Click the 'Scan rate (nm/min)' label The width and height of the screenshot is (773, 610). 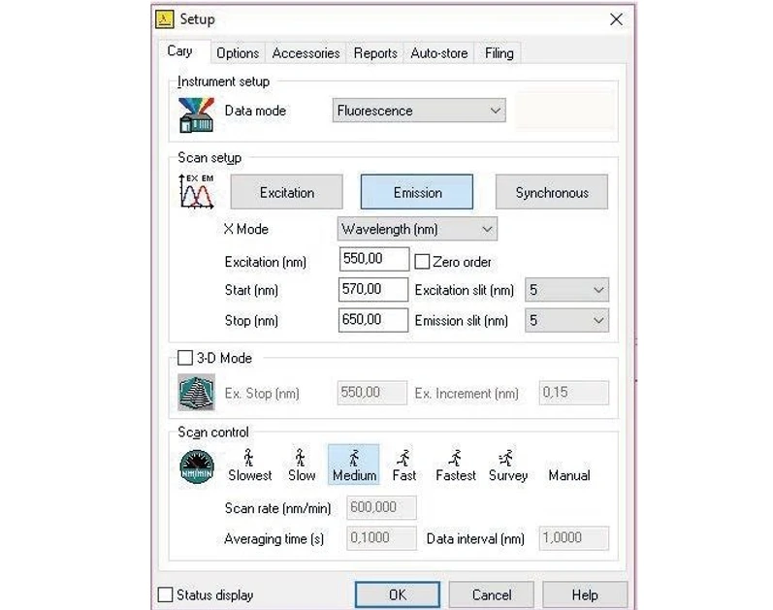tap(277, 508)
